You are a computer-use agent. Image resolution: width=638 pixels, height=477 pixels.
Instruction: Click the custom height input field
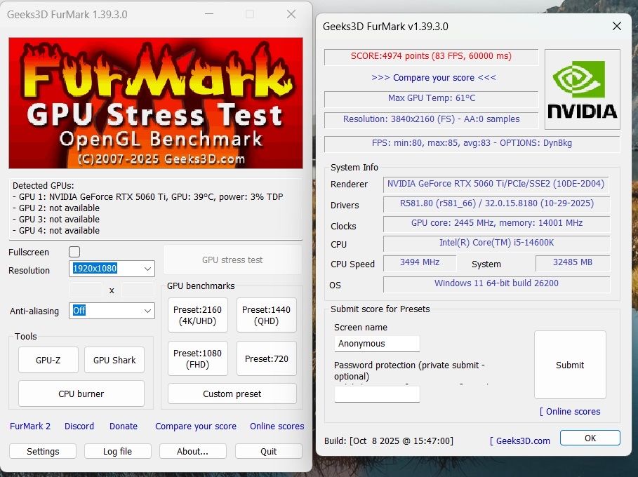tap(138, 290)
